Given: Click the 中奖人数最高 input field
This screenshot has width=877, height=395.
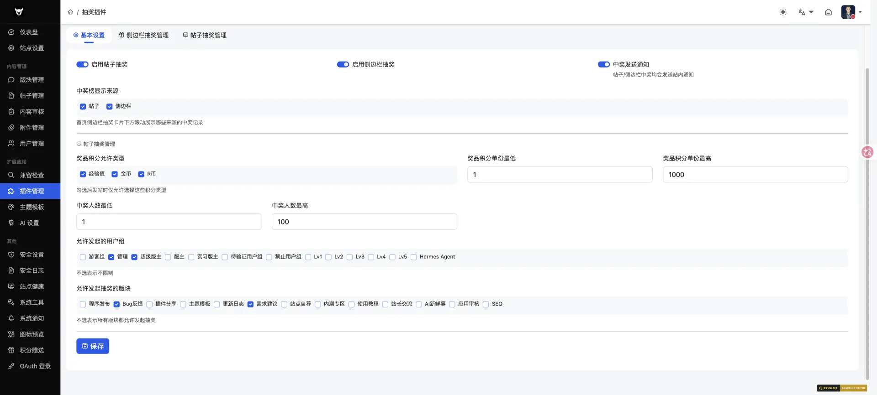Looking at the screenshot, I should pos(364,222).
